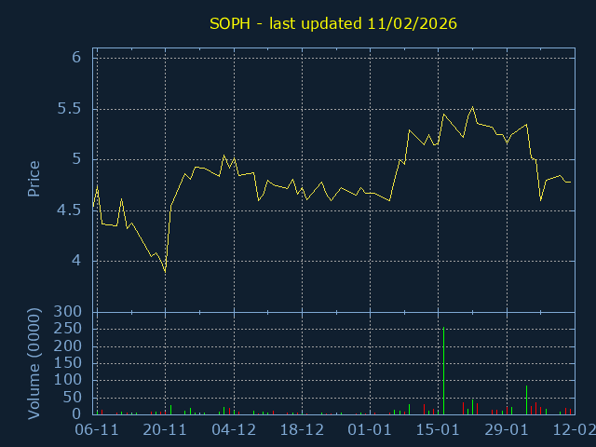Click the 4 price tick label
Viewport: 596px width, 447px height.
pos(77,261)
